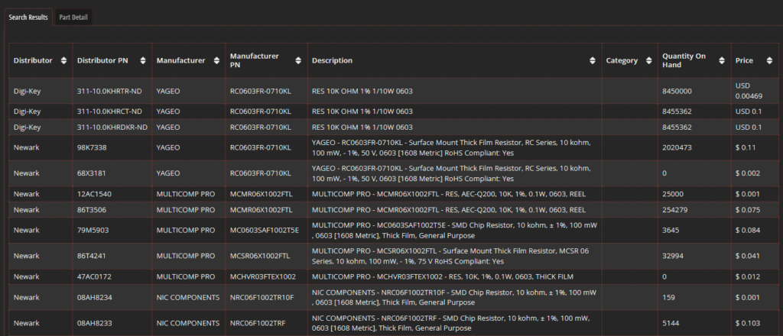Click price USD 0.00469
This screenshot has height=336, width=783.
749,91
